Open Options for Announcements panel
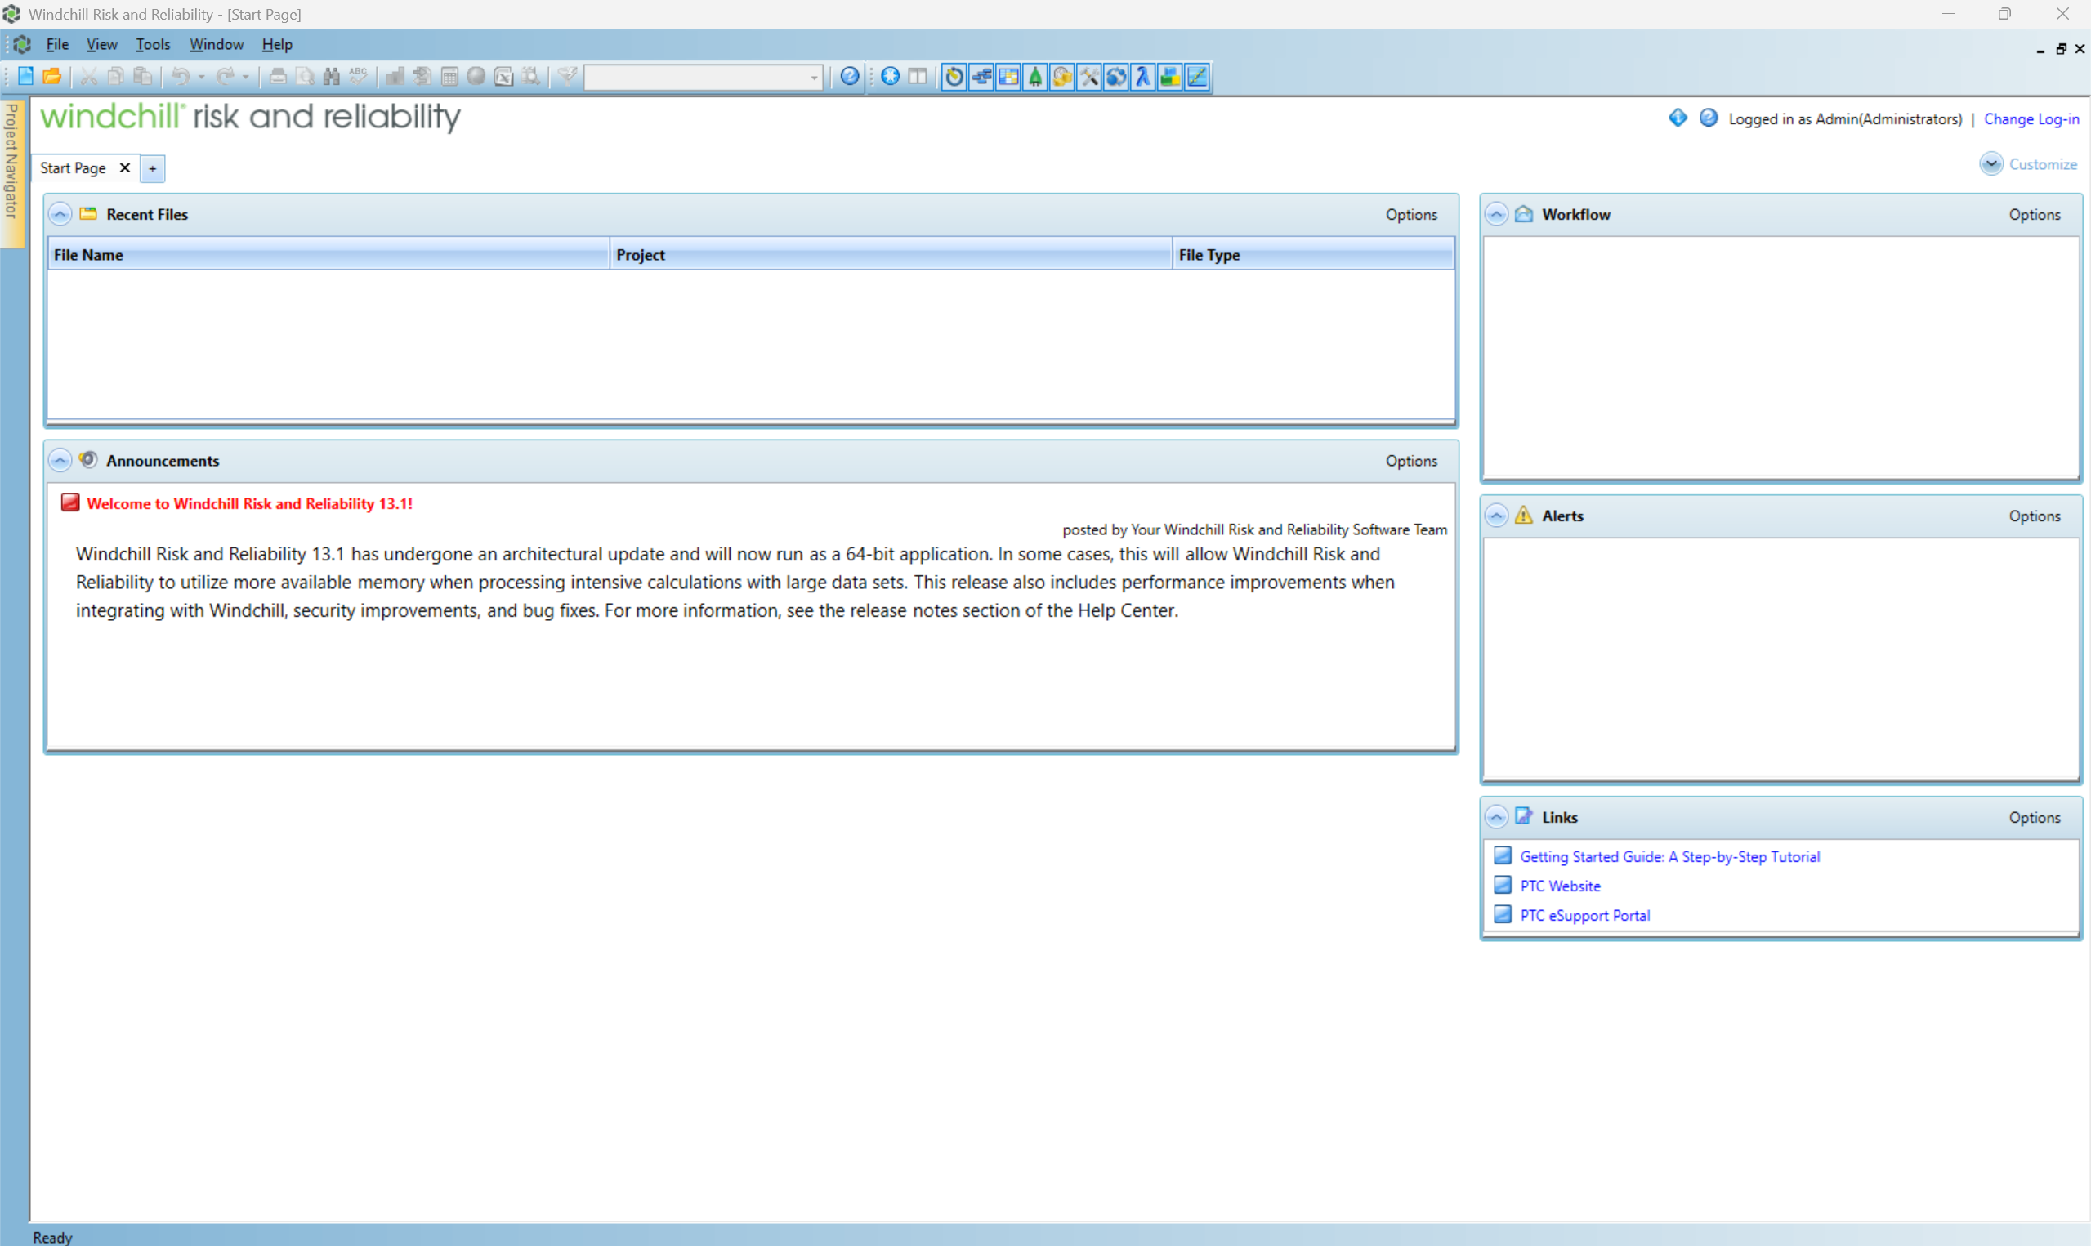Viewport: 2091px width, 1246px height. click(1411, 461)
